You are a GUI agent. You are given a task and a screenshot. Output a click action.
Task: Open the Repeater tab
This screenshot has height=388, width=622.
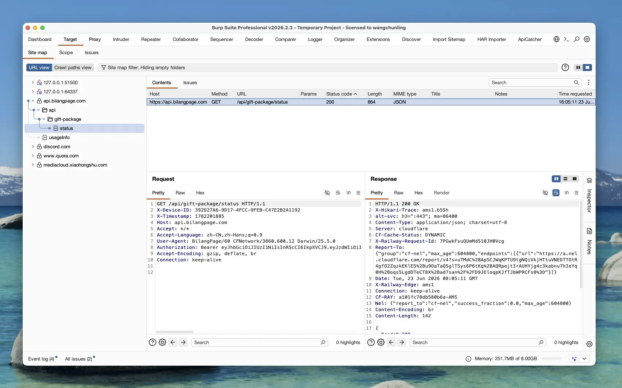(151, 39)
